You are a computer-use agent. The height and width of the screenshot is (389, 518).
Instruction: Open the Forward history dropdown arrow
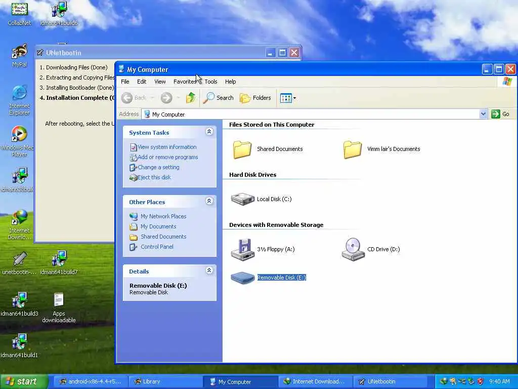point(178,98)
